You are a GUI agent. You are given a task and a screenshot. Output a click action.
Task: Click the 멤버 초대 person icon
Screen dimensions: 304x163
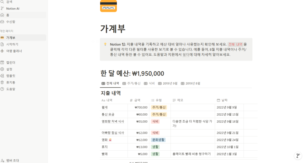2,161
